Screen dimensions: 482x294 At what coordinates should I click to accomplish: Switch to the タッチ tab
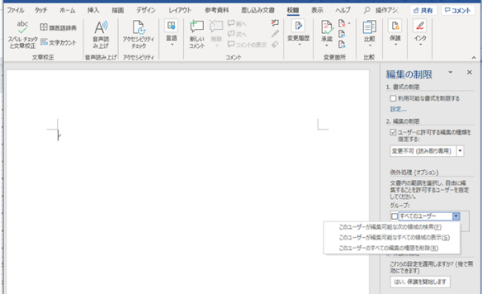pyautogui.click(x=41, y=10)
